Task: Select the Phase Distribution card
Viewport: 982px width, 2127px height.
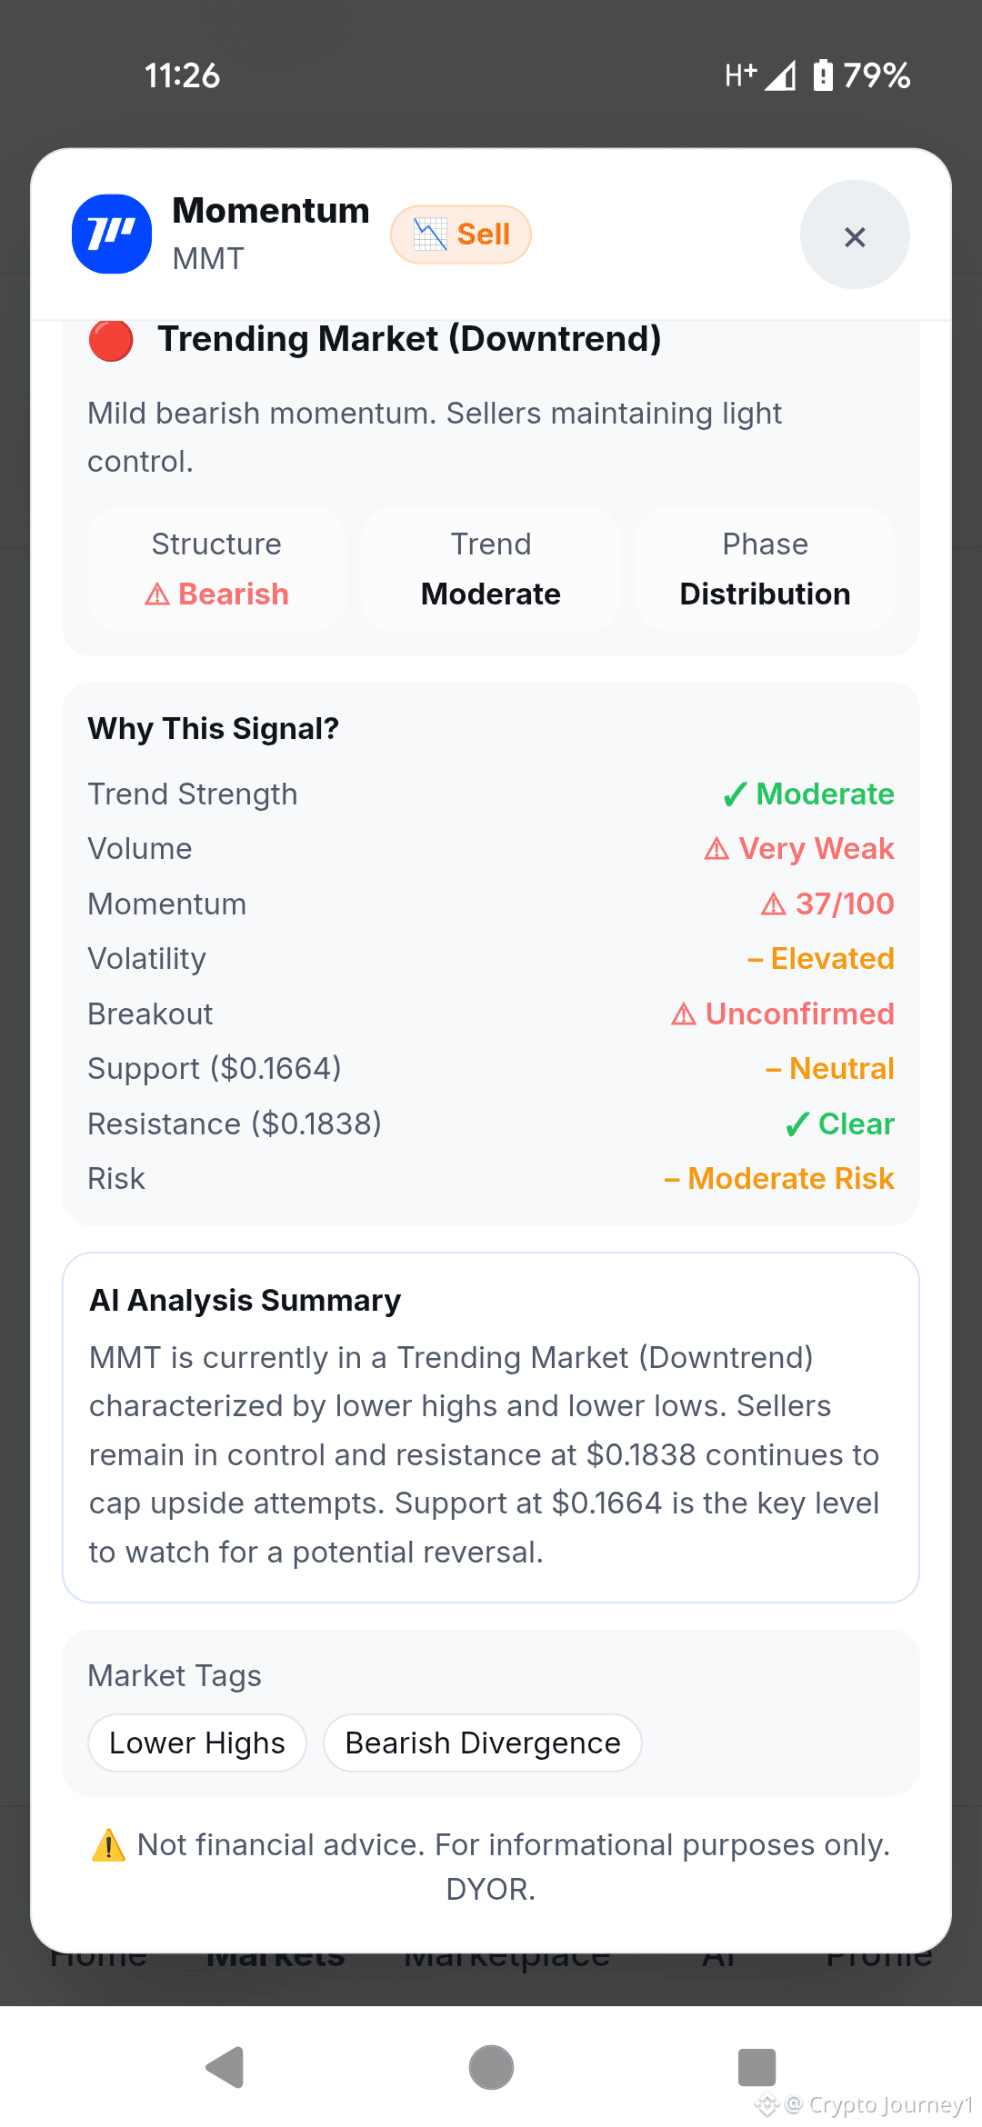Action: click(x=766, y=569)
